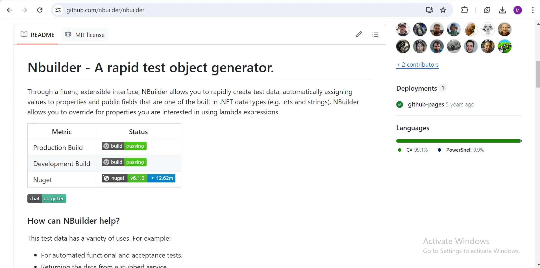Click the 'How can NBuilder help?' heading
The image size is (540, 268).
(x=73, y=221)
